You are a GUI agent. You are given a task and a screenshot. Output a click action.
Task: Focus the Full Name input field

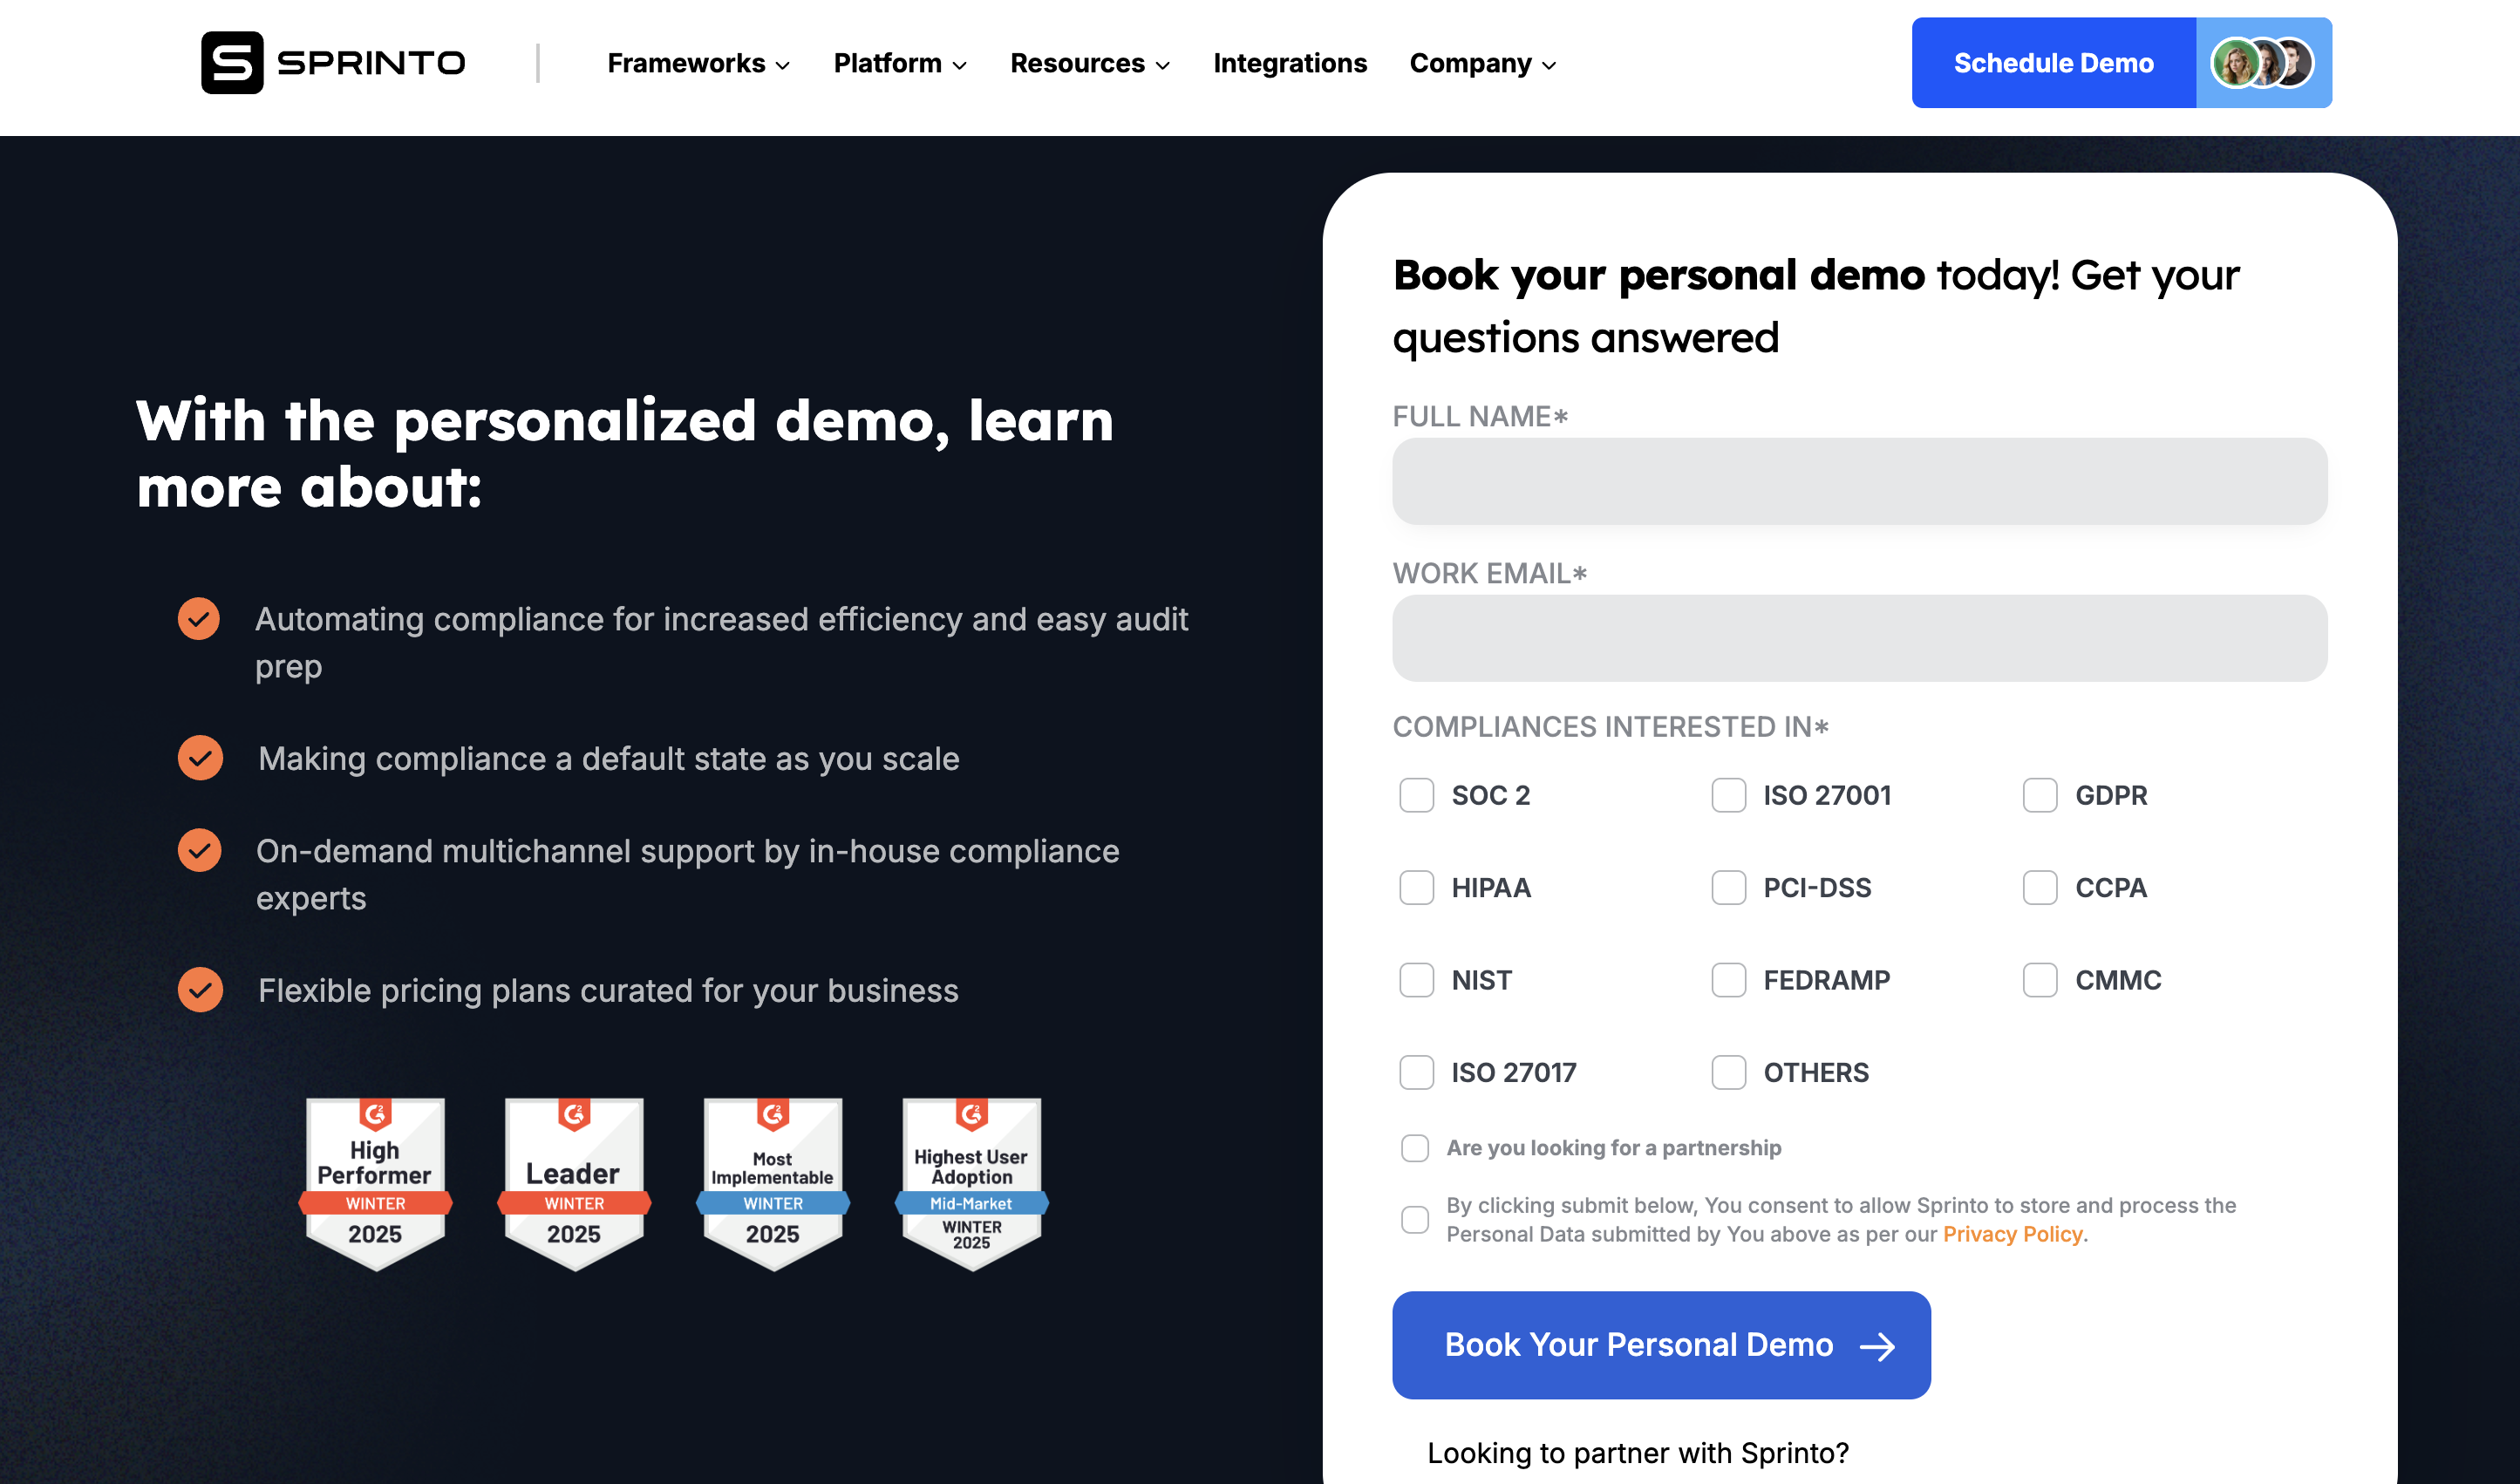1859,481
